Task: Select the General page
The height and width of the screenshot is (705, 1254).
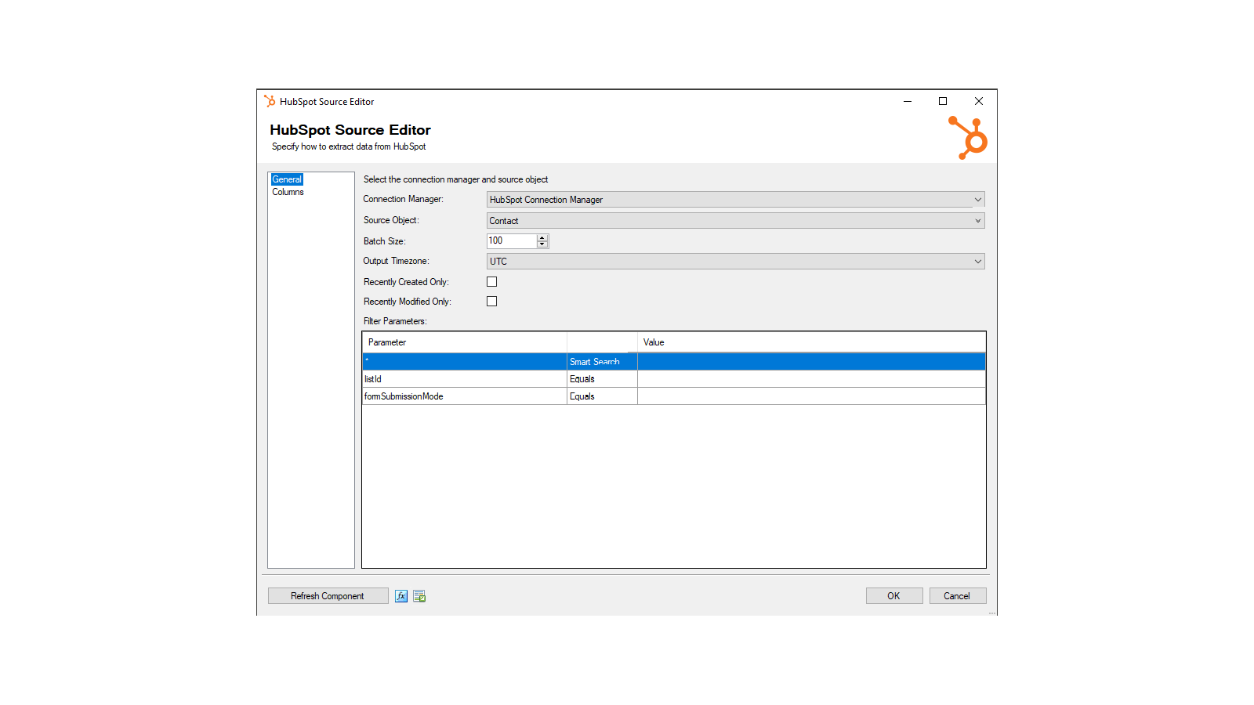Action: [x=287, y=179]
